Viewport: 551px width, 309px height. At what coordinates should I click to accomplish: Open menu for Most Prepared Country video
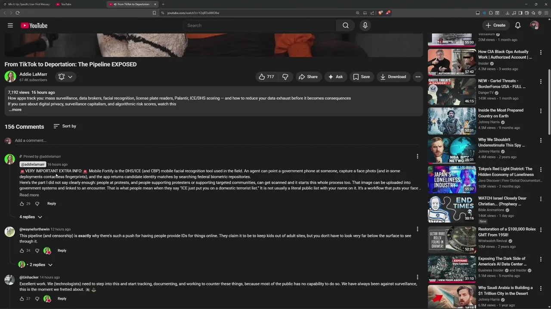(541, 111)
